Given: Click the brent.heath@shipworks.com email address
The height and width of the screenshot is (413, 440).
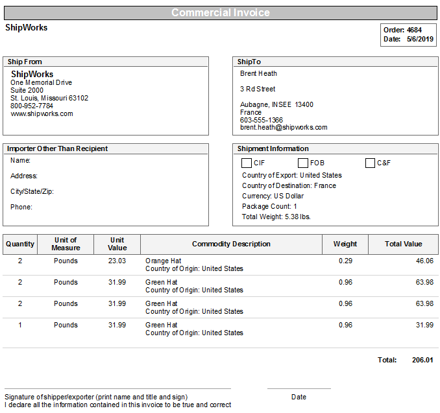Looking at the screenshot, I should coord(284,128).
